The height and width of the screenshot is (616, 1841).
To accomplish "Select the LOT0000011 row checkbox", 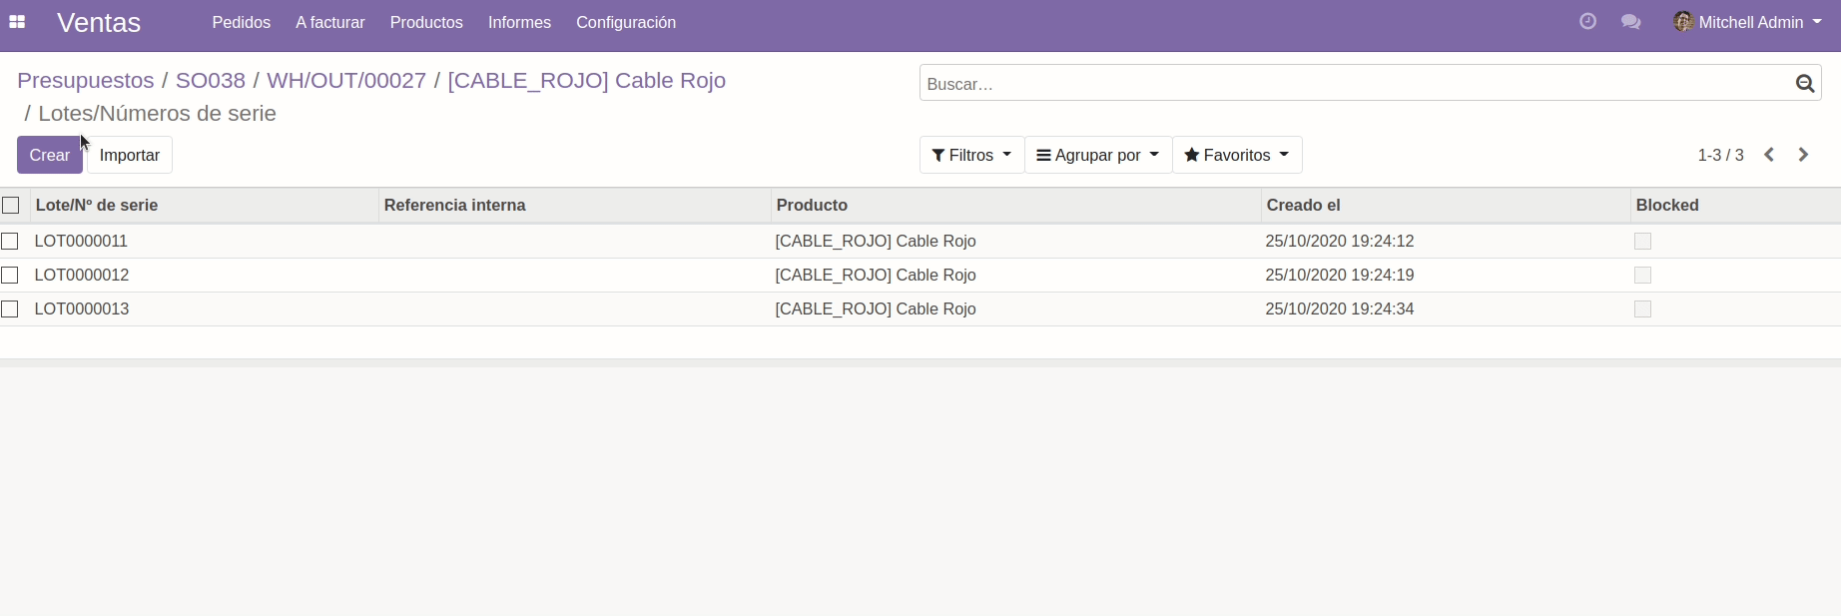I will pos(10,241).
